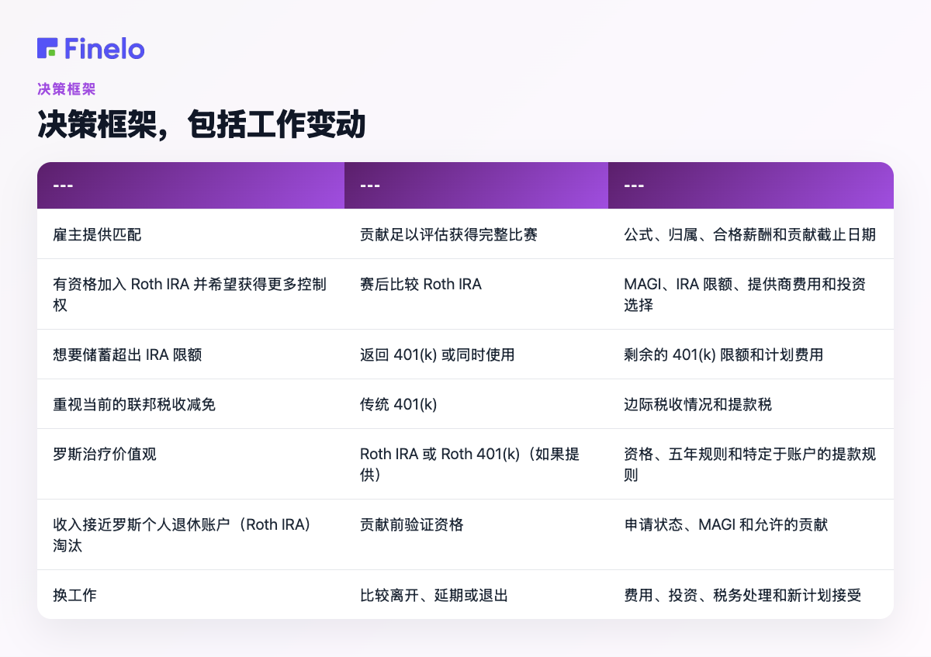Click the cell 罗斯治疗价值观
Screen dimensions: 931x657
(x=191, y=464)
